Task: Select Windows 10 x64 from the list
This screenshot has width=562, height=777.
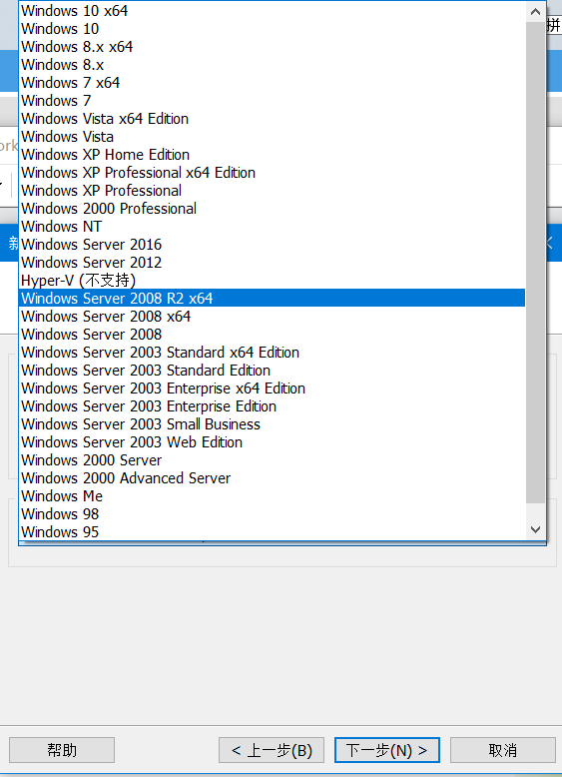Action: tap(272, 11)
